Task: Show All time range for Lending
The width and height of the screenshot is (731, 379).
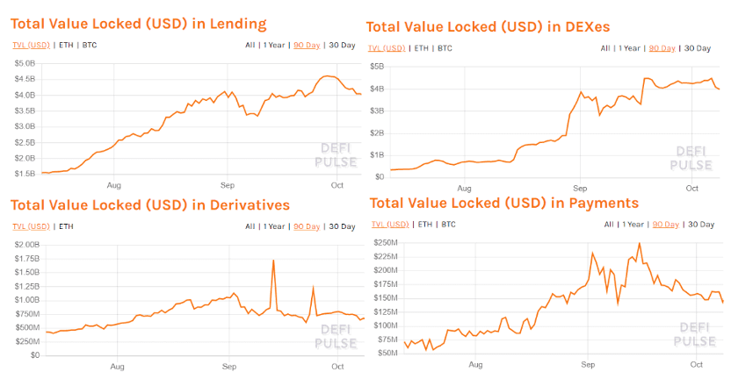Action: (250, 45)
